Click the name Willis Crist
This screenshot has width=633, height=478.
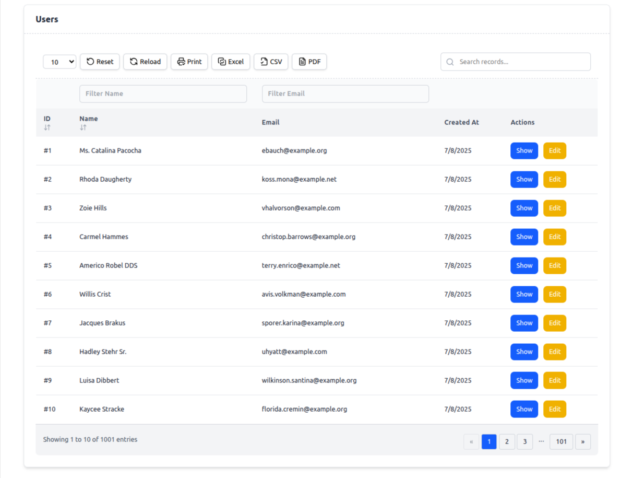pyautogui.click(x=95, y=294)
